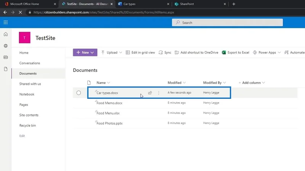Open Notebook in site navigation
The height and width of the screenshot is (171, 305).
tap(27, 94)
